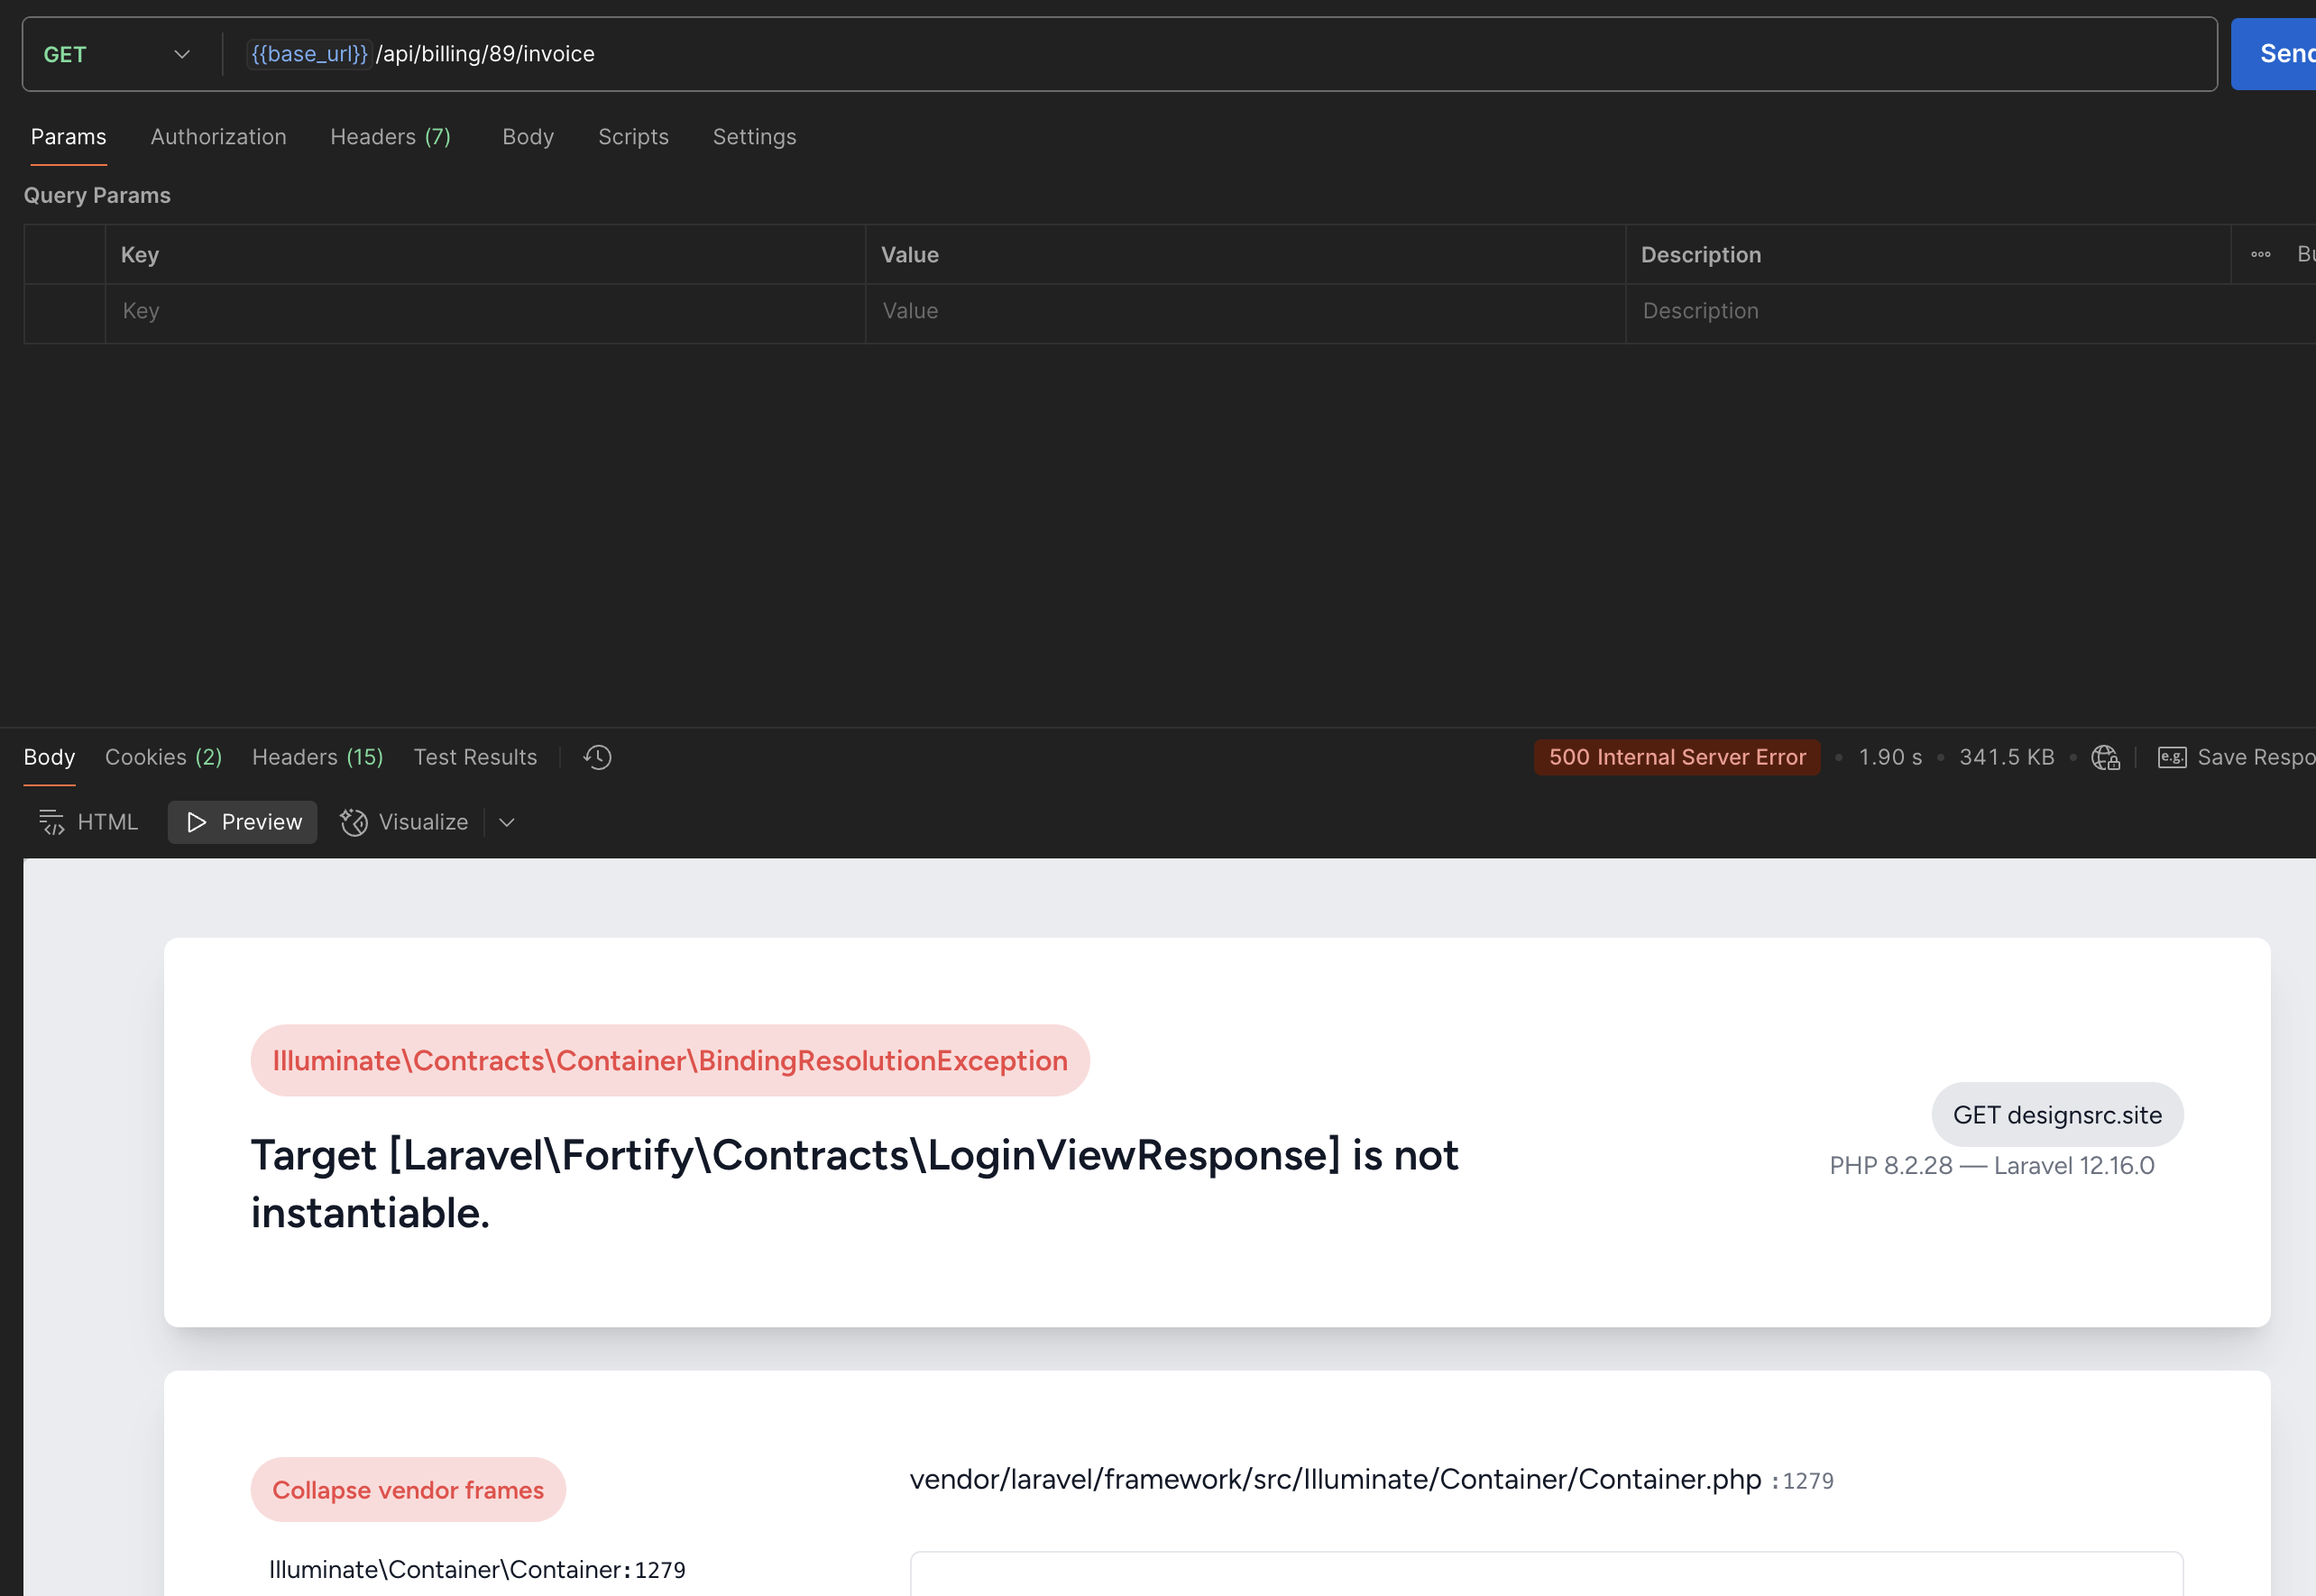2316x1596 pixels.
Task: Open the Settings tab
Action: tap(754, 137)
